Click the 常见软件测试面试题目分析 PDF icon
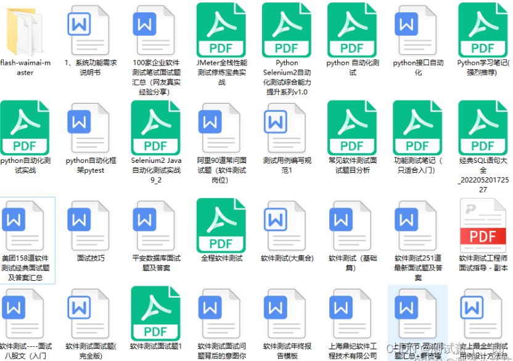The height and width of the screenshot is (361, 513). tap(352, 128)
